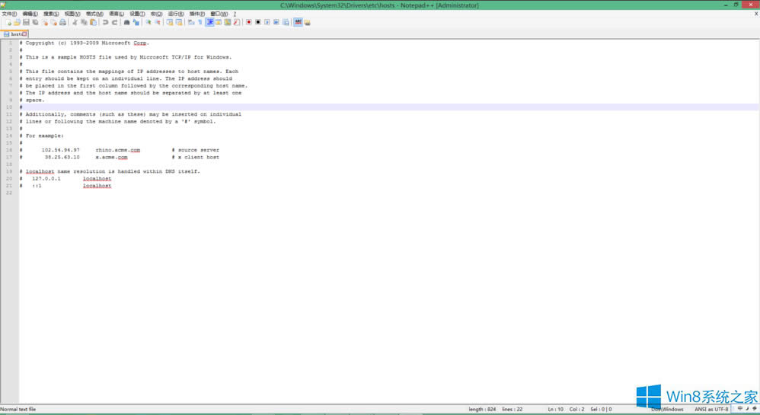This screenshot has height=415, width=760.
Task: Open the 编辑(E) Edit menu
Action: [30, 14]
